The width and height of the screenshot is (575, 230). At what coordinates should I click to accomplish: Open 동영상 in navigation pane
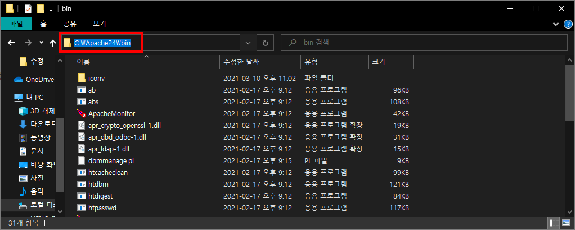pyautogui.click(x=35, y=137)
